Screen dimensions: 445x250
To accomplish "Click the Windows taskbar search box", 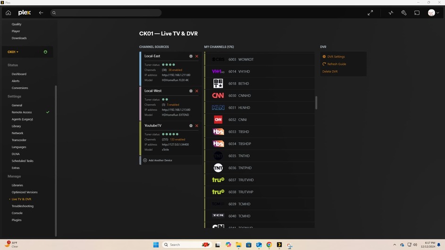I will [187, 245].
